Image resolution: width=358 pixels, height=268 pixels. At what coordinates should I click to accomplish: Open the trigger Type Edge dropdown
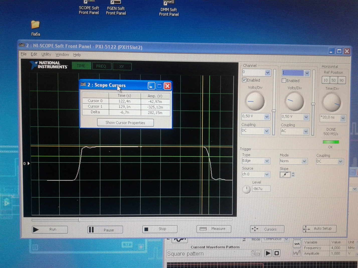267,161
